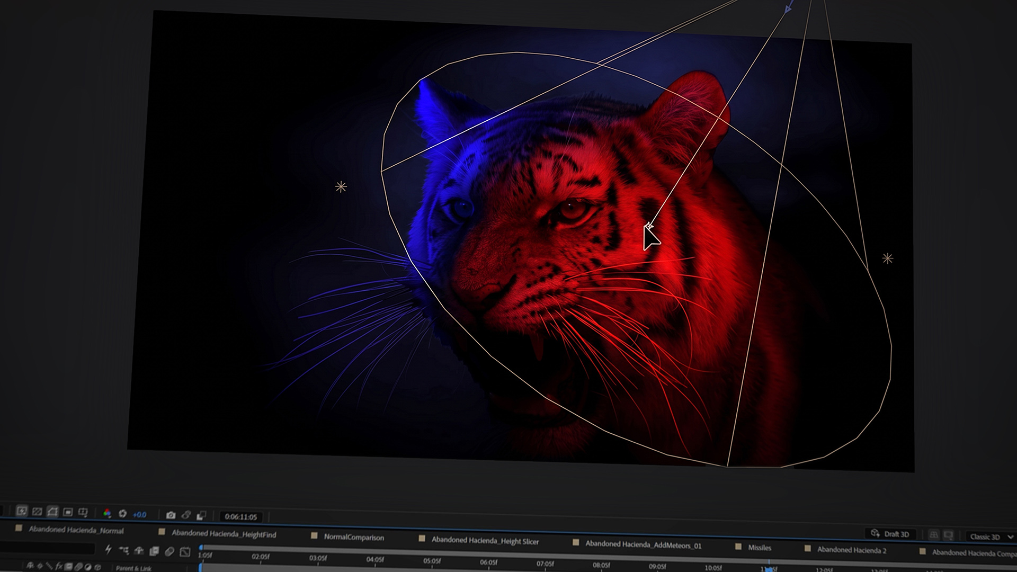
Task: Toggle the region of interest icon
Action: tap(68, 512)
